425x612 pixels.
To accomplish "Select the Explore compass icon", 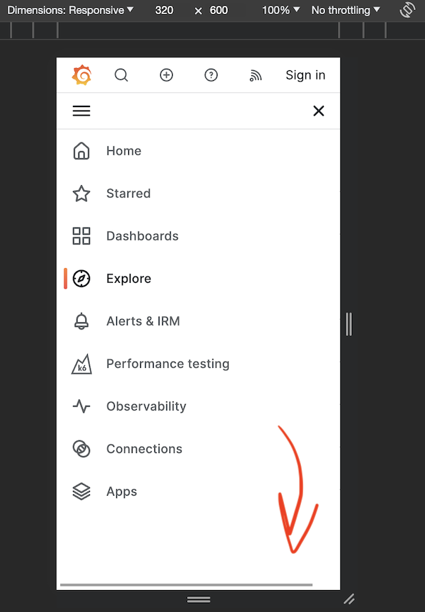I will [81, 278].
